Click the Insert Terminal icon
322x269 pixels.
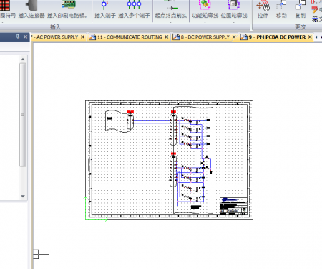(104, 5)
